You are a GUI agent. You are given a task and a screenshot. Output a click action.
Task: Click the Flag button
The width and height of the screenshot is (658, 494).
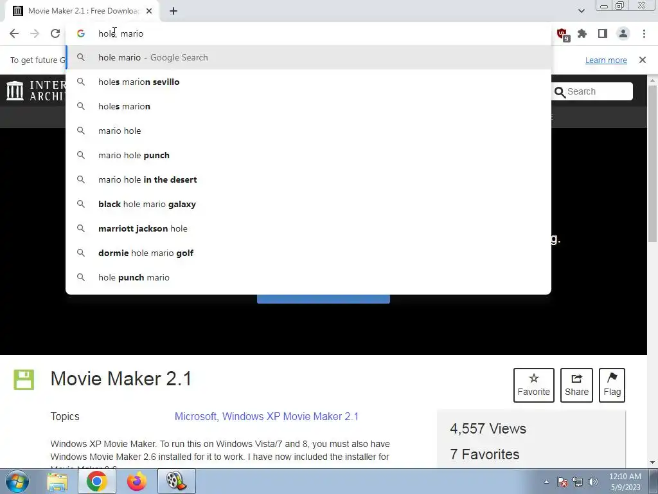point(612,385)
